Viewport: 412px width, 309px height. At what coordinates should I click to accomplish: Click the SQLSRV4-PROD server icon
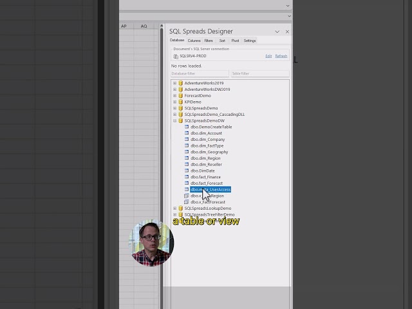[x=176, y=56]
